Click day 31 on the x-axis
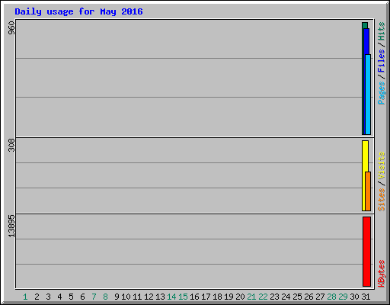390x305 pixels. point(366,297)
